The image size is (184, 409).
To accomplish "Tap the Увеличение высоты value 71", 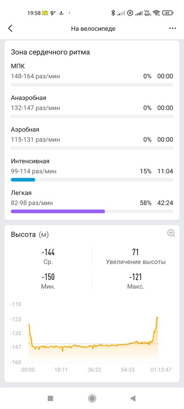I will 136,252.
